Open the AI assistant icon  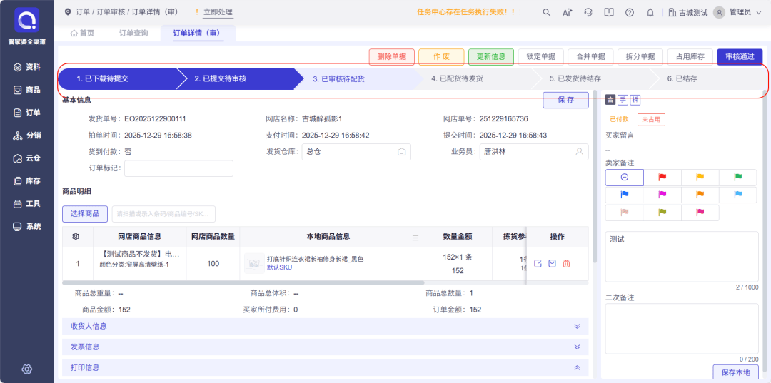[x=568, y=12]
